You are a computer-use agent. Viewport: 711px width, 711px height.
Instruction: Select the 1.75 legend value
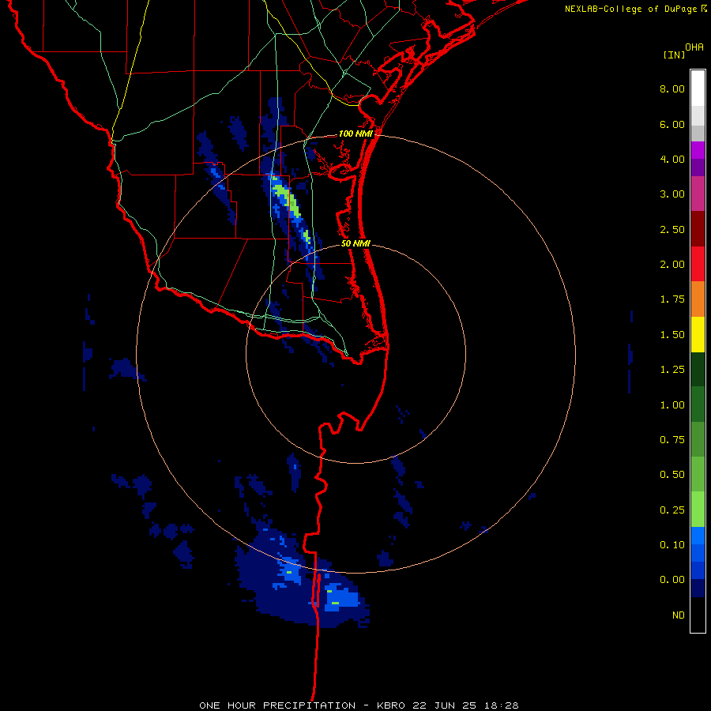(672, 299)
